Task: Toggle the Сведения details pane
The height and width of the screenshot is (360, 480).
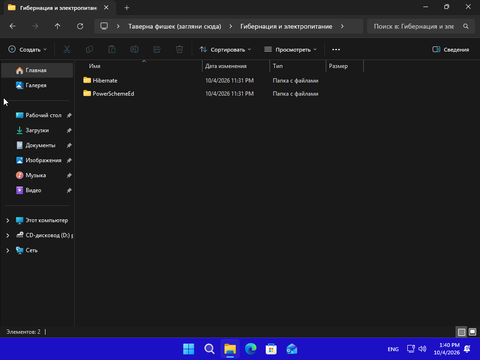Action: 450,50
